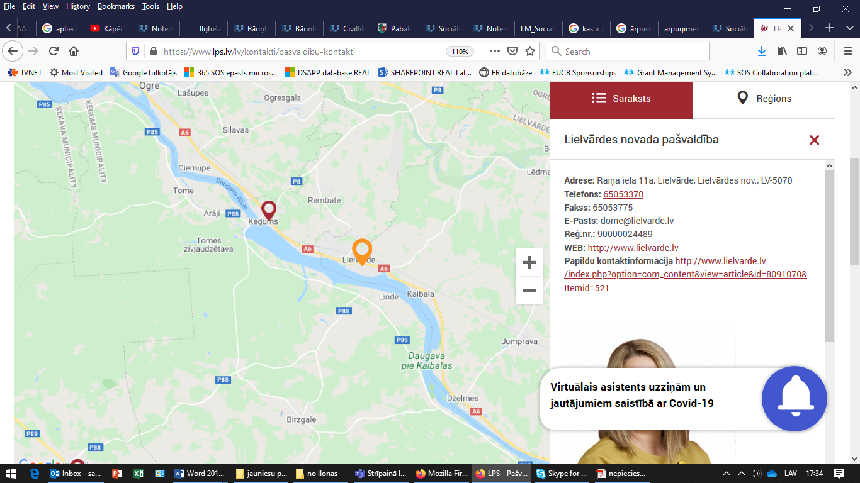Viewport: 860px width, 483px height.
Task: Open Papildu kontaktinformācija index.php link
Action: click(686, 275)
